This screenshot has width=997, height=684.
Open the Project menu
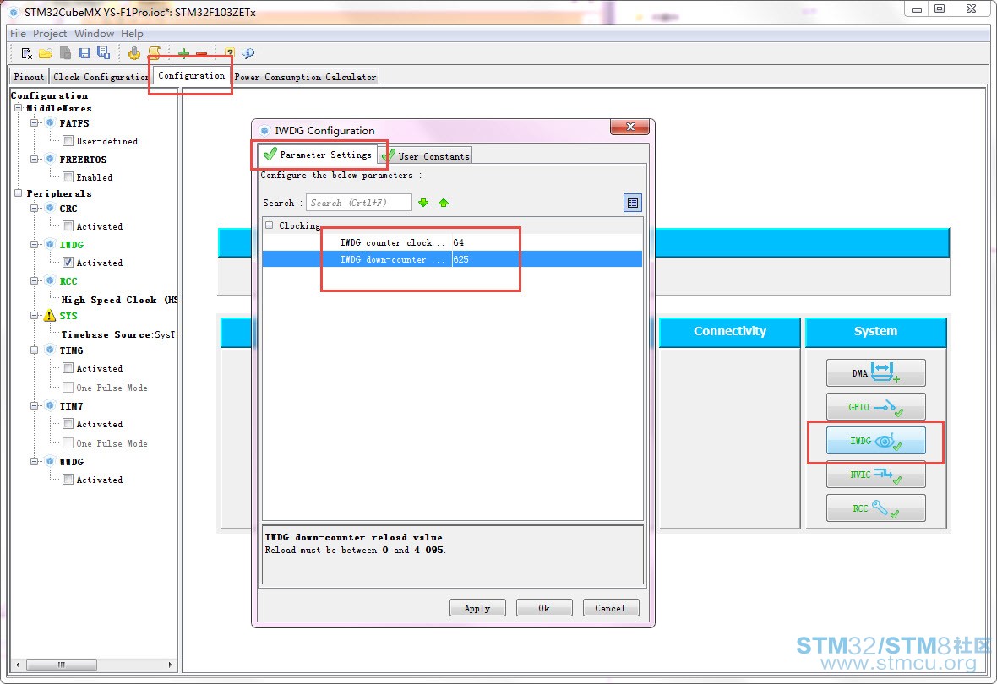pyautogui.click(x=50, y=34)
